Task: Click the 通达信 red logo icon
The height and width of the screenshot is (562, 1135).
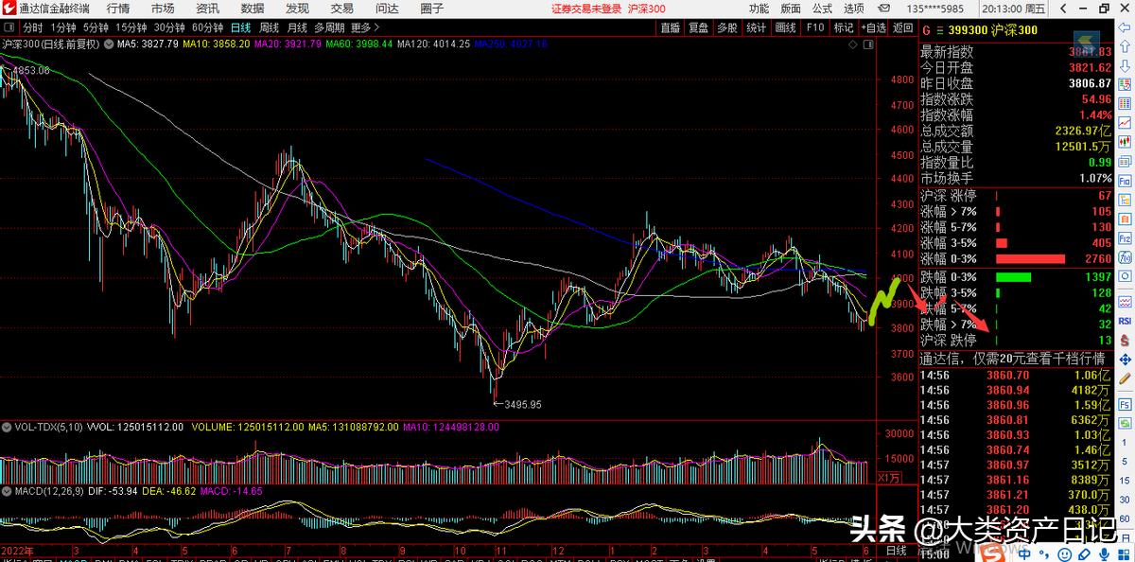Action: coord(9,9)
